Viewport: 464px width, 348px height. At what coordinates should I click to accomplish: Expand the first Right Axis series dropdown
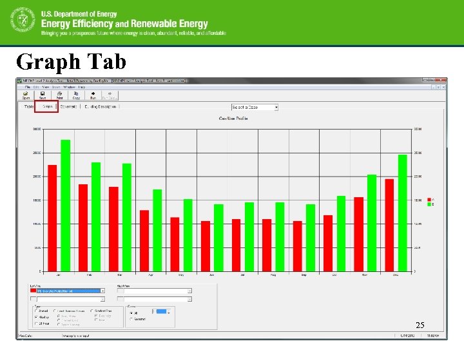[189, 291]
